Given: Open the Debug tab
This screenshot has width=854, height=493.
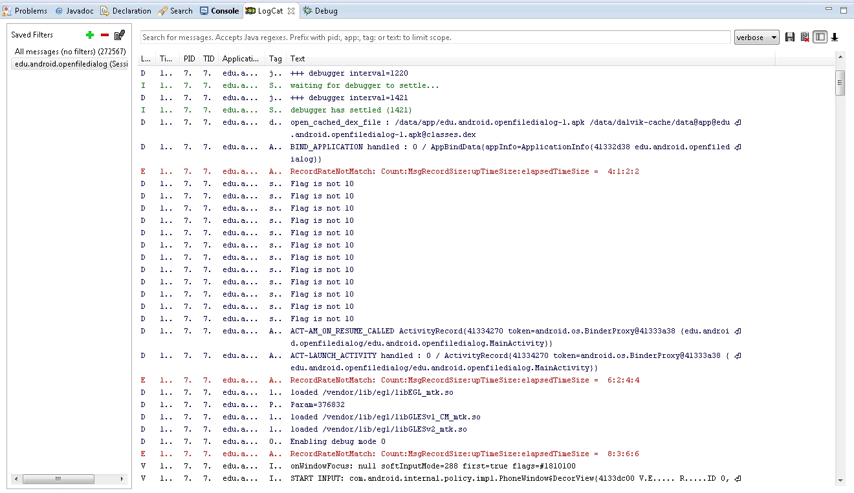Looking at the screenshot, I should pos(320,11).
